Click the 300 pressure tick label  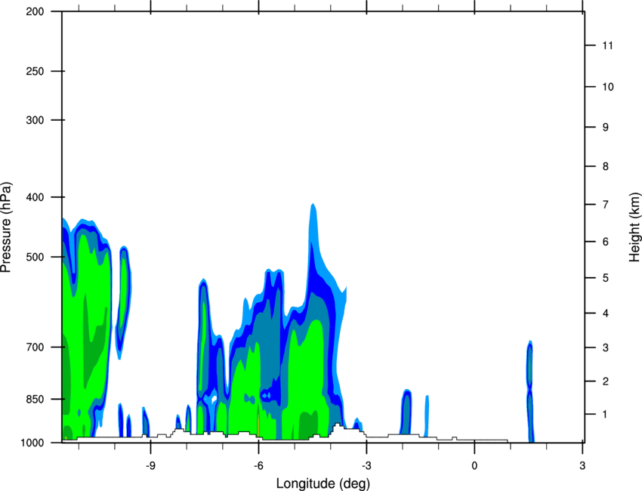click(x=35, y=120)
